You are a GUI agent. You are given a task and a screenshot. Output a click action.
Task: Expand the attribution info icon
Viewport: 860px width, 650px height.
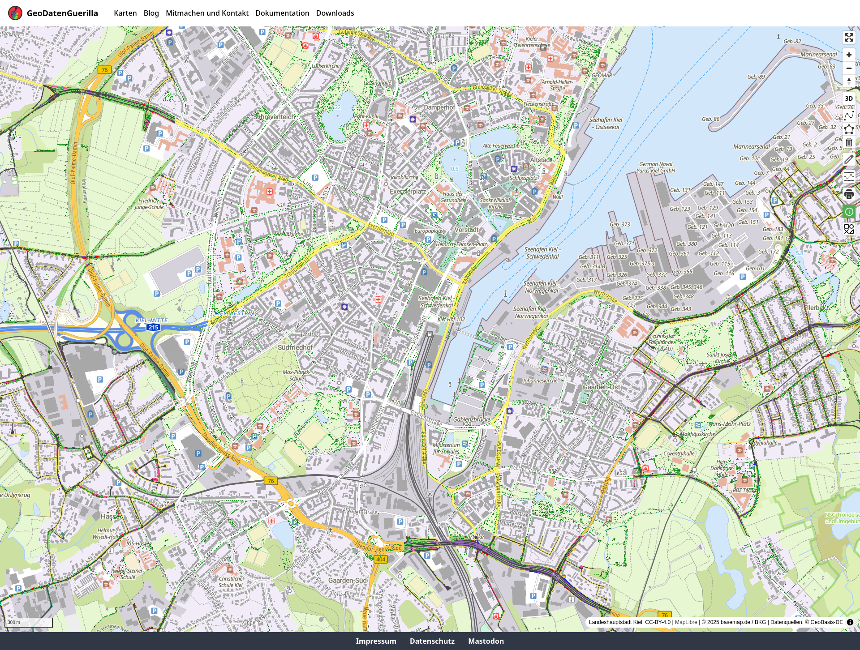point(850,622)
